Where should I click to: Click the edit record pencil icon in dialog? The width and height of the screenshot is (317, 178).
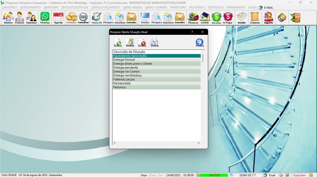click(130, 43)
